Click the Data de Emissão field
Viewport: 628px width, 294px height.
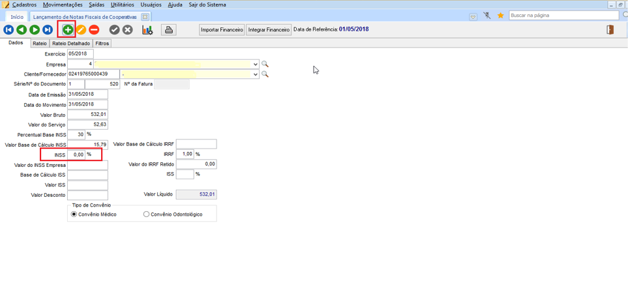pyautogui.click(x=88, y=94)
